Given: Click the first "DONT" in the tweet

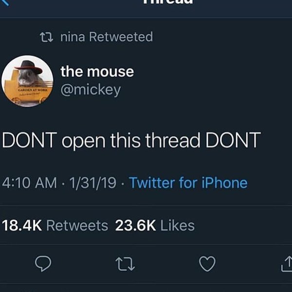Looking at the screenshot, I should (30, 141).
